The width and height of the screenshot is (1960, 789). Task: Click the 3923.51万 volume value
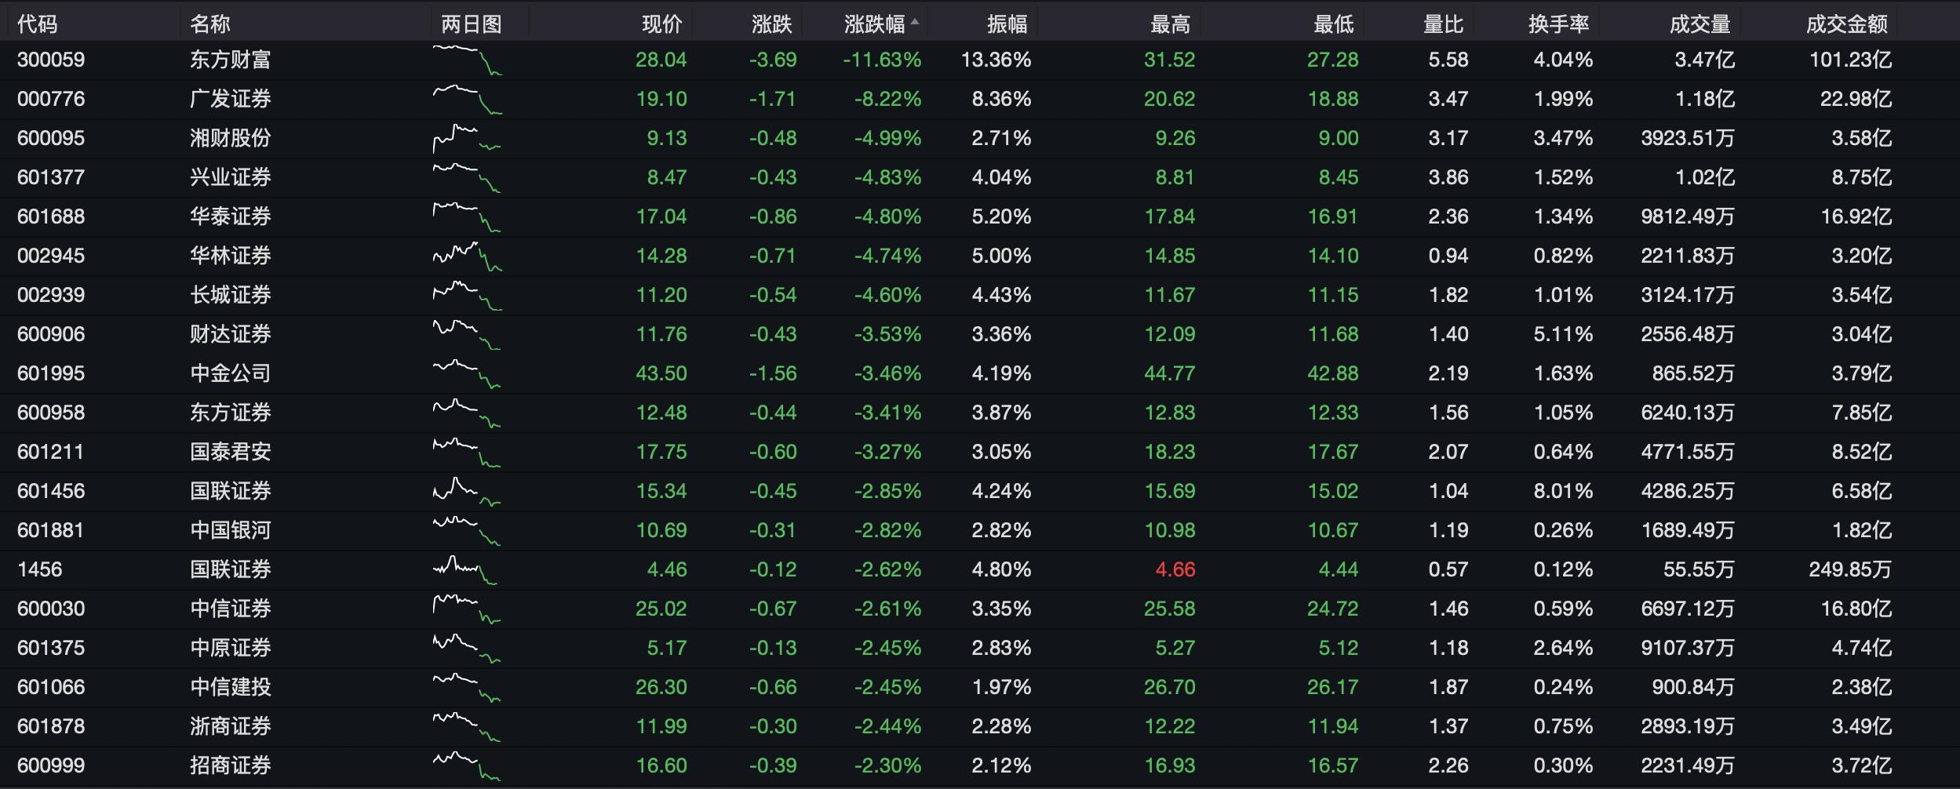(x=1688, y=138)
